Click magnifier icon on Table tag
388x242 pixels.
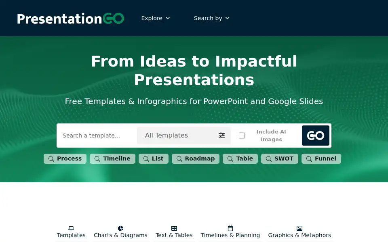pos(230,159)
